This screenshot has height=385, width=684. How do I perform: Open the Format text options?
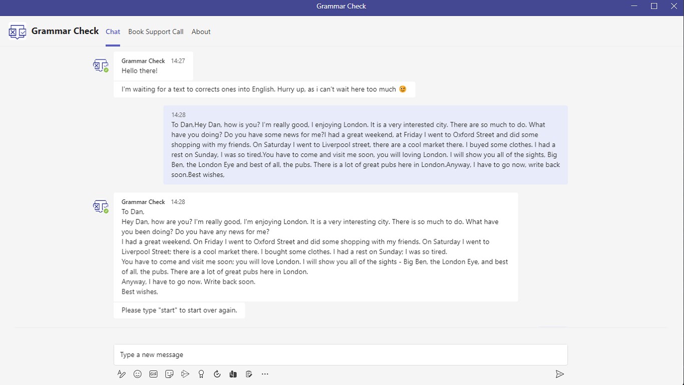pyautogui.click(x=121, y=374)
